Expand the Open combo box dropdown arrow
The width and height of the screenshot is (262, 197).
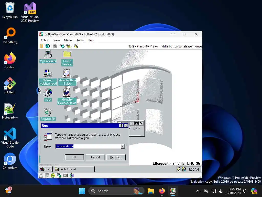(123, 146)
